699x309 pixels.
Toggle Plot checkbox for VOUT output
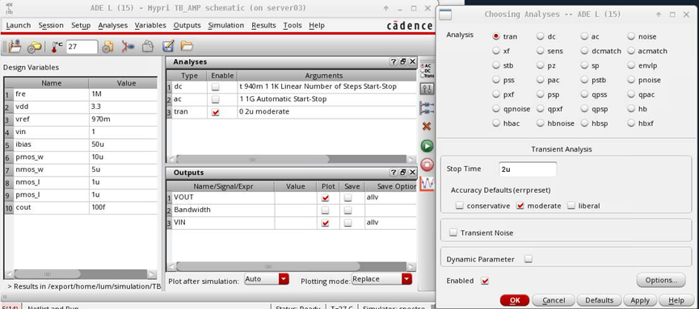coord(325,197)
